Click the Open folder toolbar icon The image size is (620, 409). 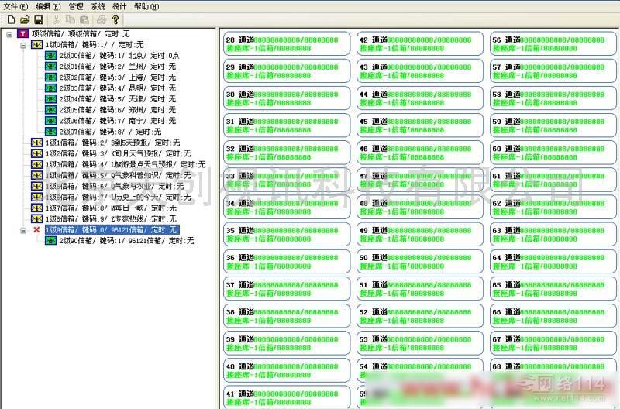24,19
